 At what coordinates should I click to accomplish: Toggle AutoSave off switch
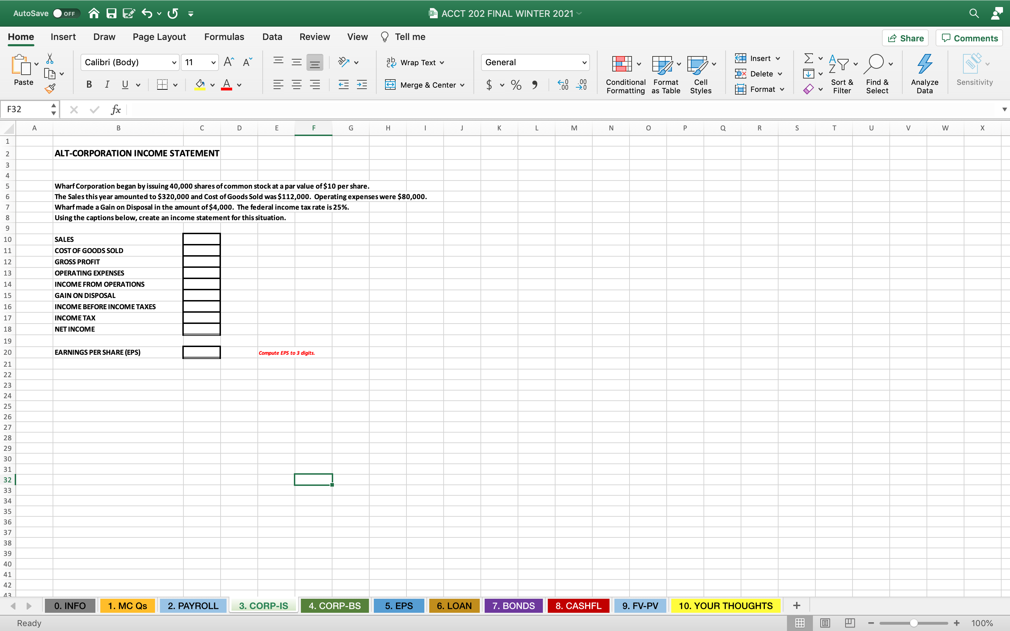(67, 13)
